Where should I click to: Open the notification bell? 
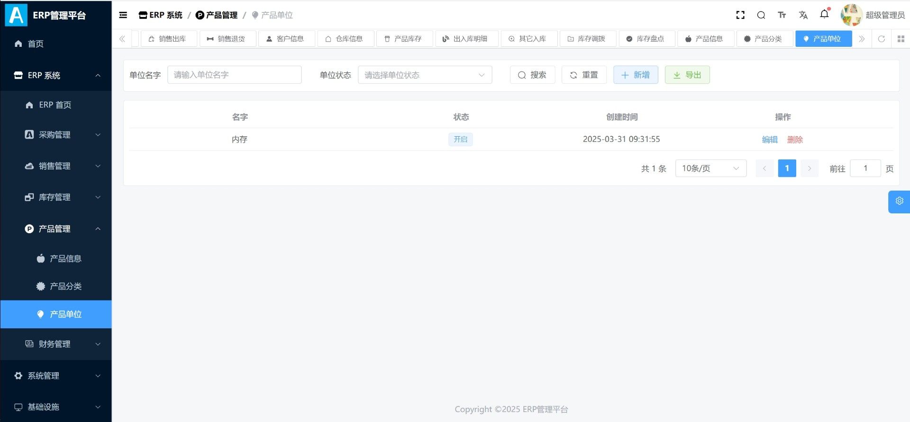coord(825,14)
